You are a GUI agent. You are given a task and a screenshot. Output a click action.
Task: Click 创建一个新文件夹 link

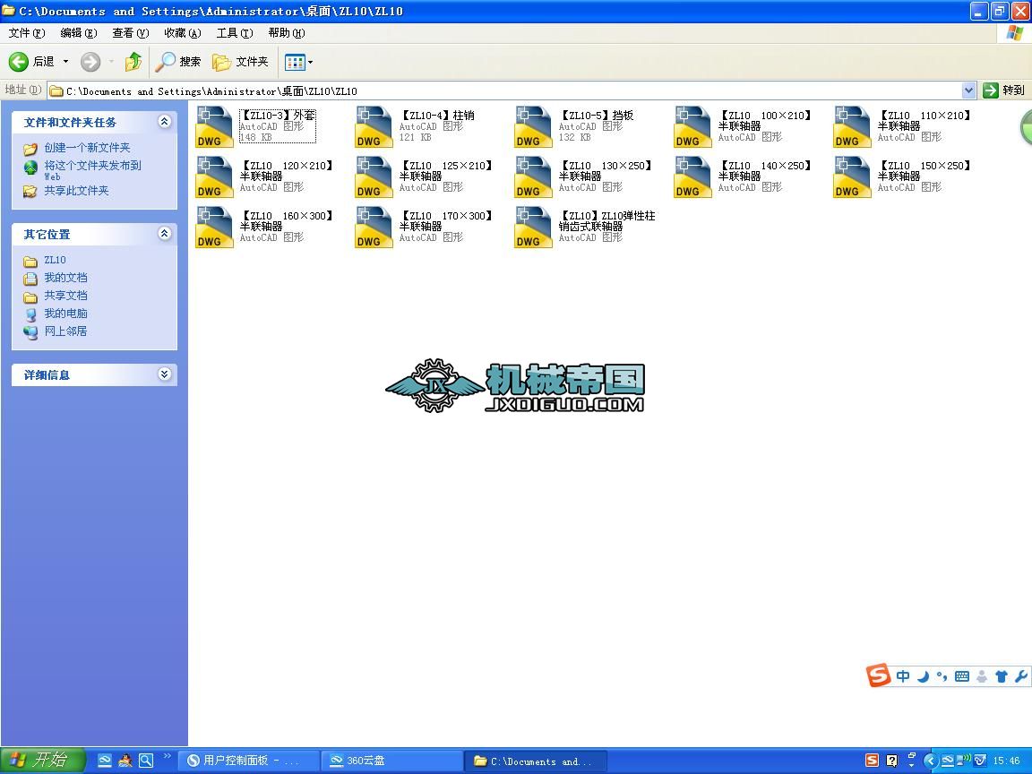click(87, 148)
